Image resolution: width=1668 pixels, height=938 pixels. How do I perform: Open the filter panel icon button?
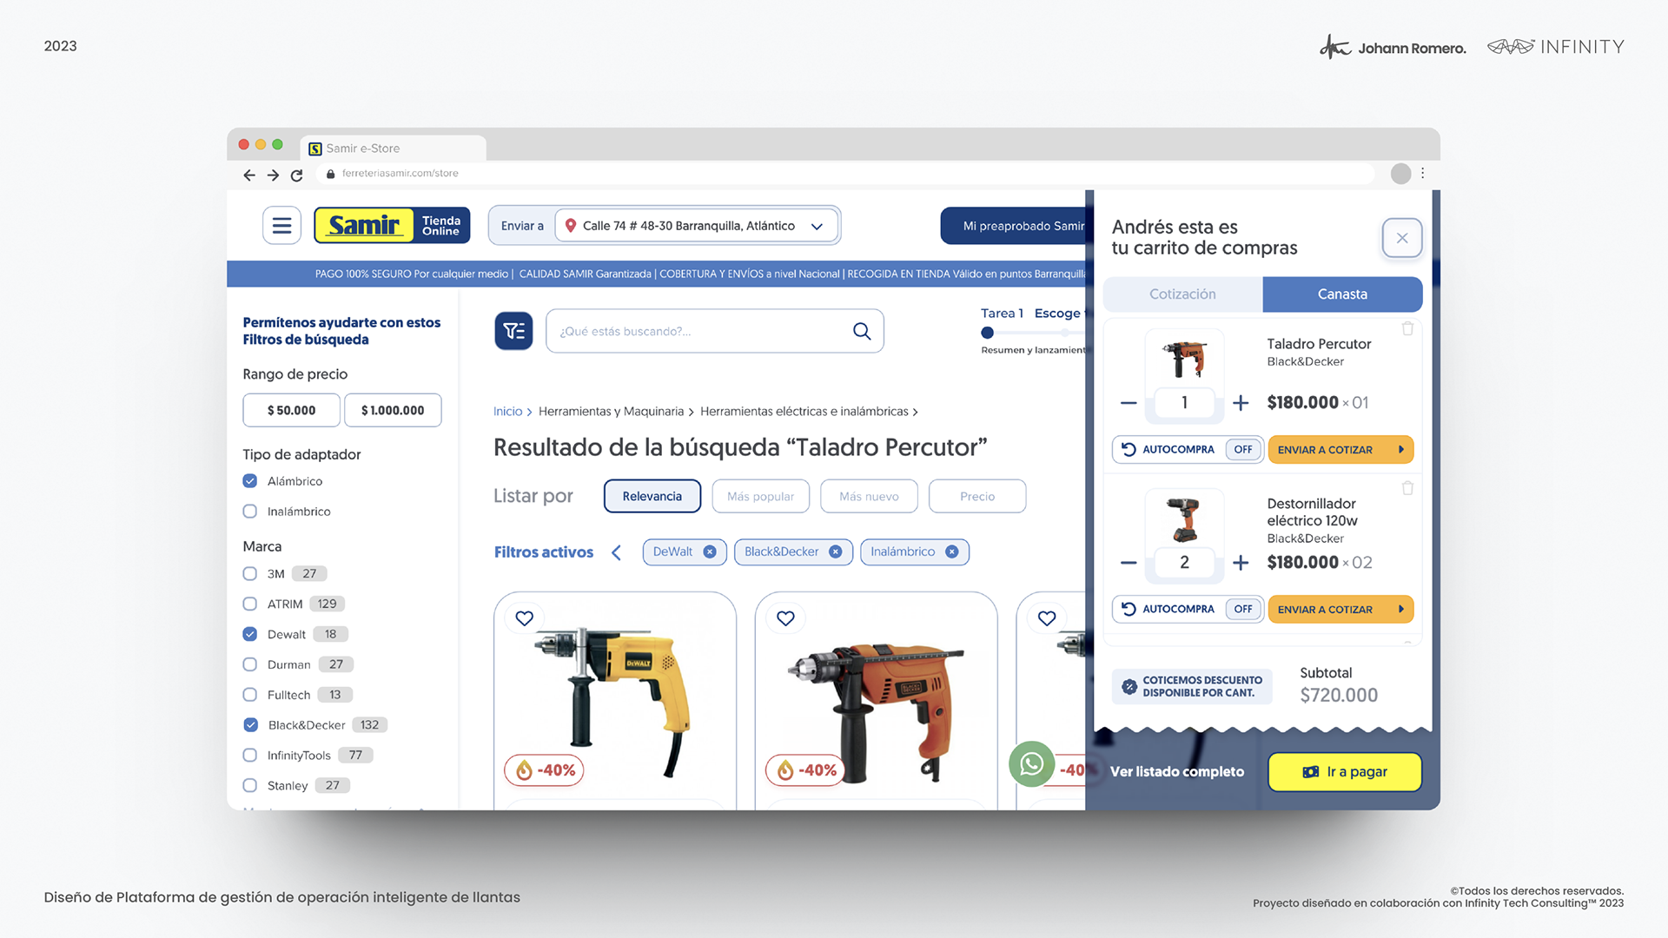[x=513, y=331]
